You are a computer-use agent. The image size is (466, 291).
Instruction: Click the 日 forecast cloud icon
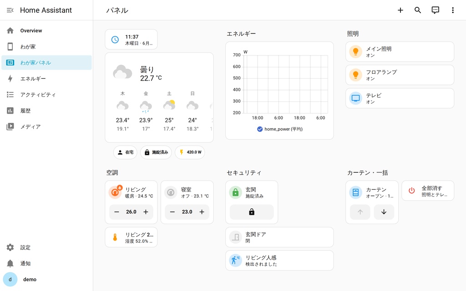pos(192,105)
